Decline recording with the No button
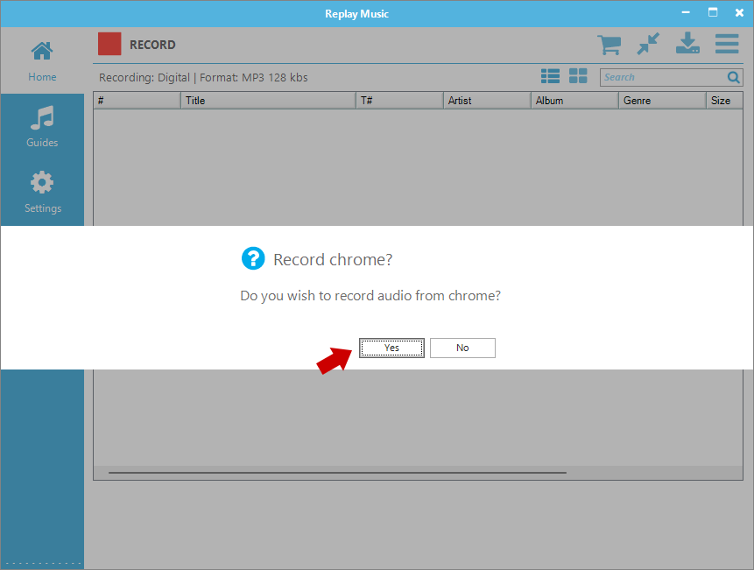This screenshot has height=570, width=754. pyautogui.click(x=462, y=348)
